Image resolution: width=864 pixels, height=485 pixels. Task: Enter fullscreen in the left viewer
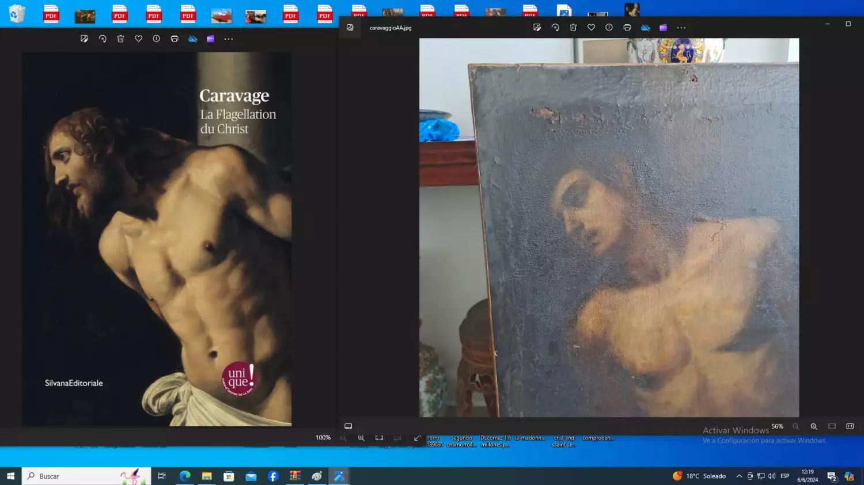417,438
